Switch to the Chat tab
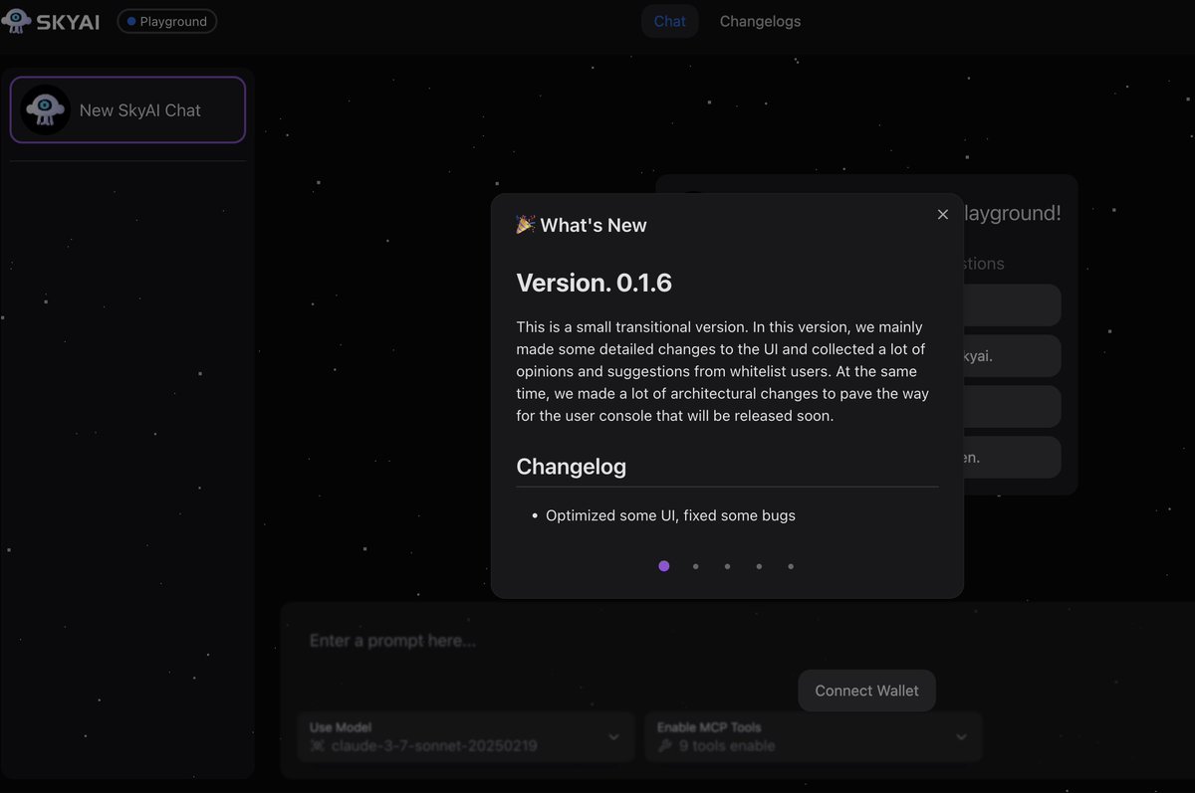The width and height of the screenshot is (1195, 793). (x=669, y=21)
